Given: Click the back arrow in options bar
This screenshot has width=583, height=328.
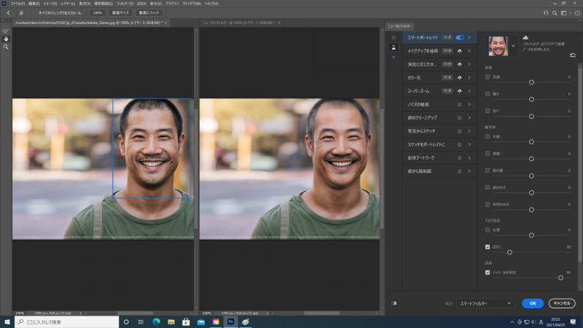Looking at the screenshot, I should pyautogui.click(x=8, y=12).
